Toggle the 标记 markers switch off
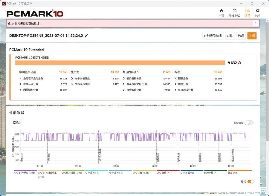The height and width of the screenshot is (196, 269). 250,182
